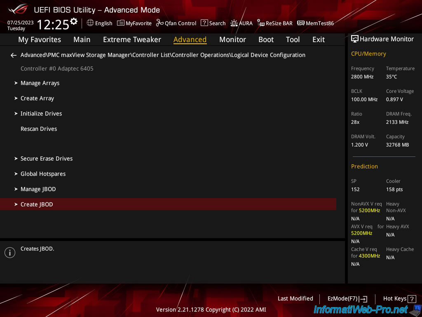422x317 pixels.
Task: Click the globe language icon
Action: pos(90,23)
